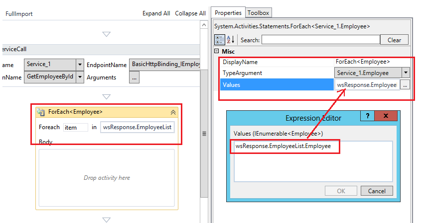Click the categorized view icon in Properties

pyautogui.click(x=220, y=40)
